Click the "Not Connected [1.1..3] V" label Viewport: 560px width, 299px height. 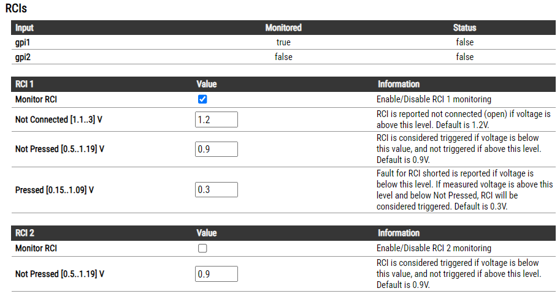click(x=58, y=119)
